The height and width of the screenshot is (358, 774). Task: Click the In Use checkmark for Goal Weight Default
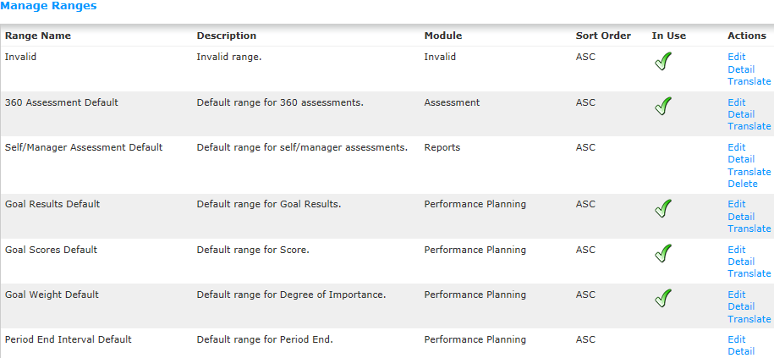663,298
